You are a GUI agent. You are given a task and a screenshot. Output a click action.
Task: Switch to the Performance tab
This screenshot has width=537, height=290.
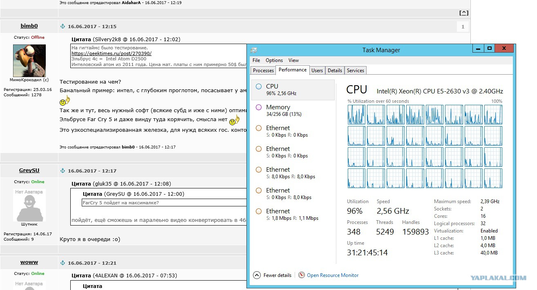click(293, 70)
